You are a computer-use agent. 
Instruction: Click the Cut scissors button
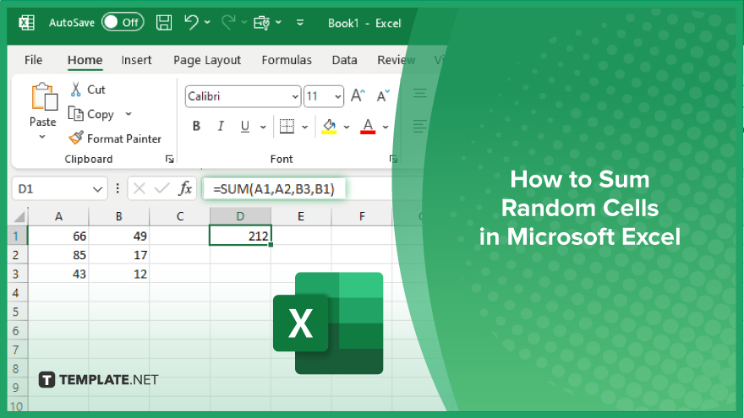click(87, 90)
